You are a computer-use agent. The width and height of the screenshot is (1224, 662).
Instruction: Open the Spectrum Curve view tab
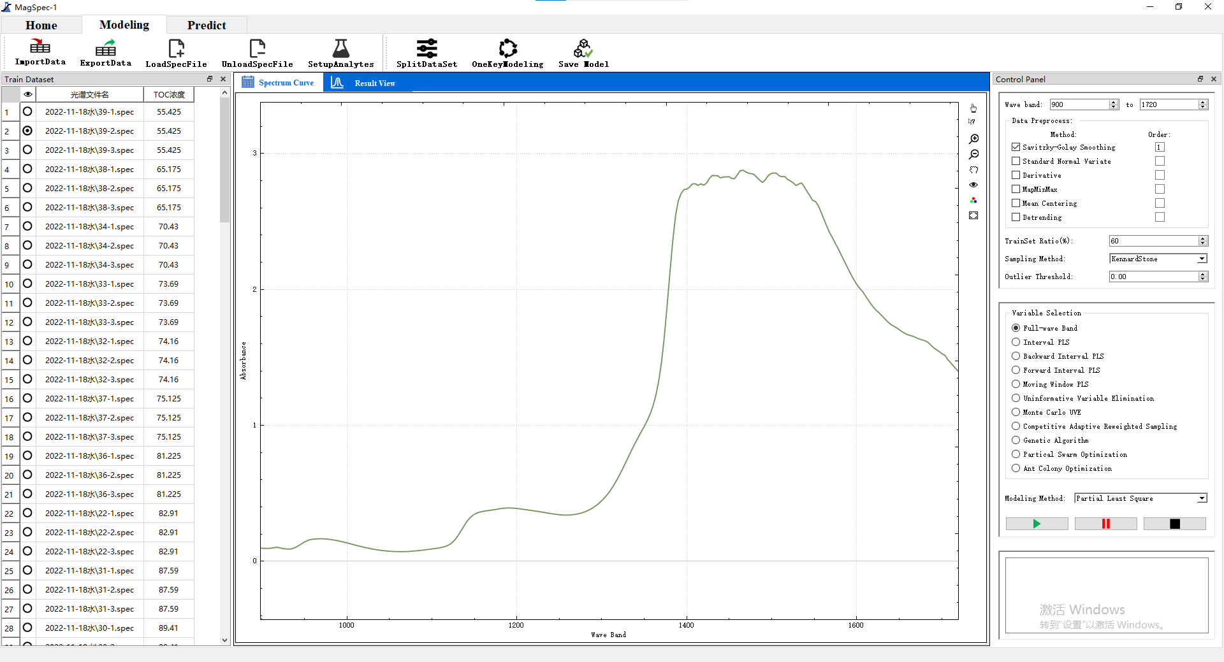coord(278,83)
